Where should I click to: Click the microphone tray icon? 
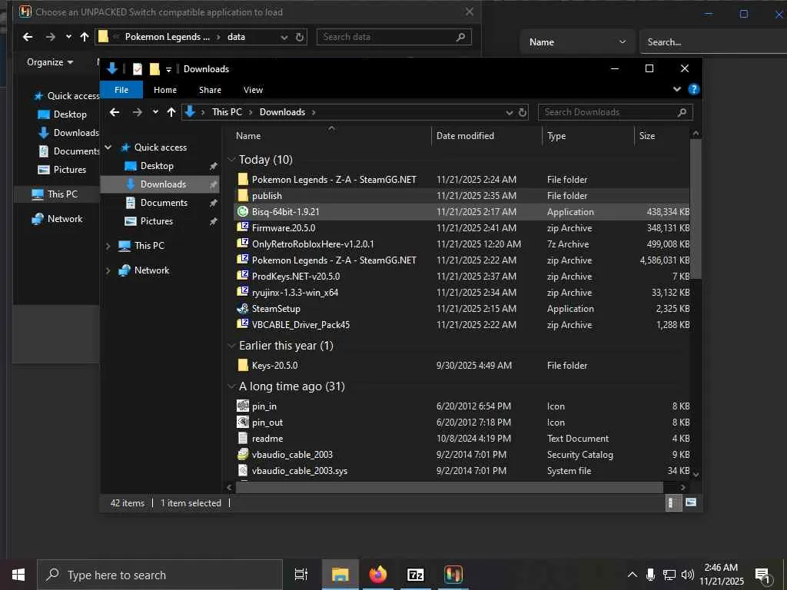(650, 575)
